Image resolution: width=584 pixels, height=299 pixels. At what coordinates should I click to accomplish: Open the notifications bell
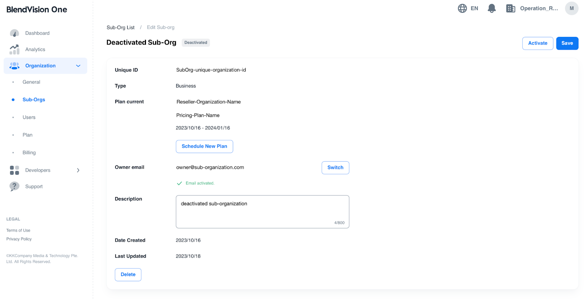pos(492,8)
